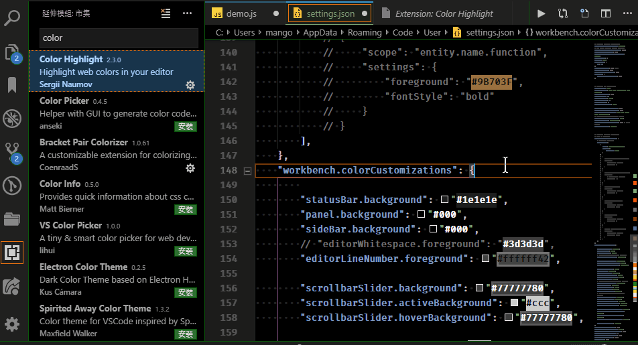This screenshot has height=345, width=638.
Task: Run code play button in toolbar
Action: coord(541,13)
